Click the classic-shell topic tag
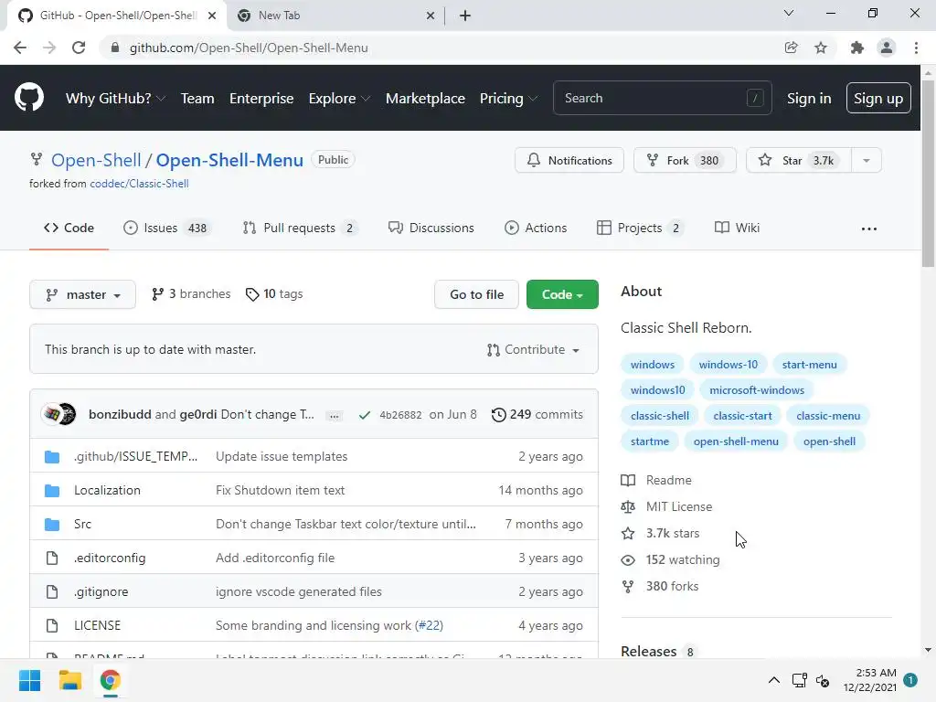The image size is (936, 702). (x=660, y=416)
